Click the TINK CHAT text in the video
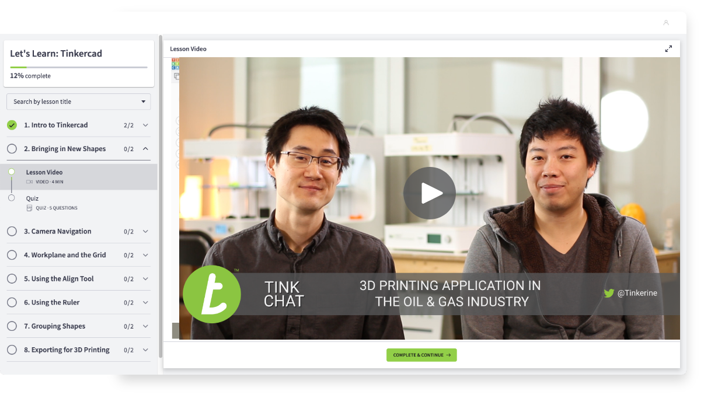The height and width of the screenshot is (398, 704). click(284, 294)
